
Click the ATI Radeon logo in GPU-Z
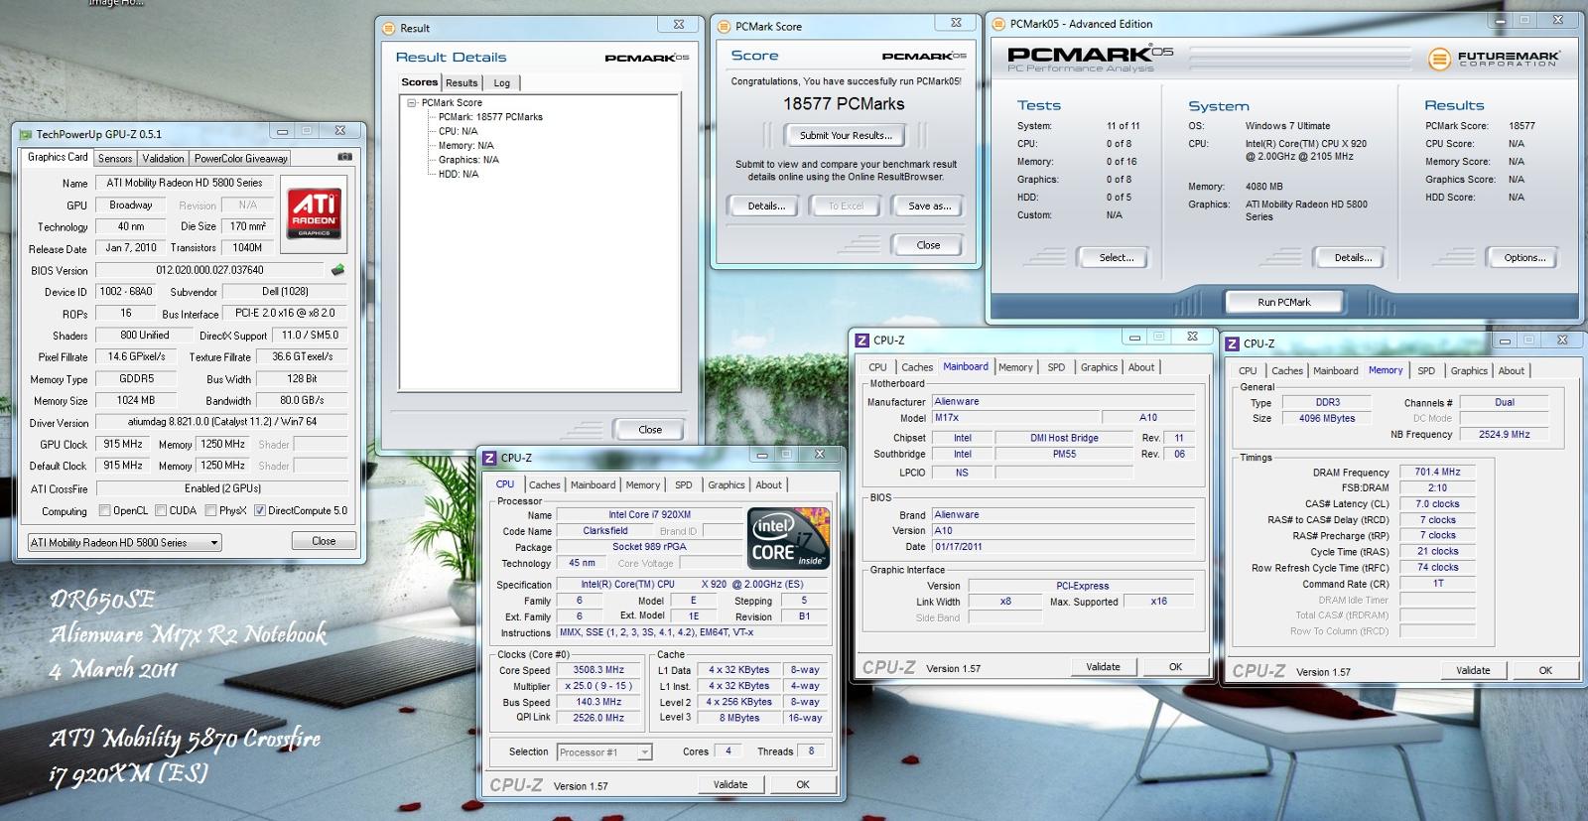click(314, 212)
